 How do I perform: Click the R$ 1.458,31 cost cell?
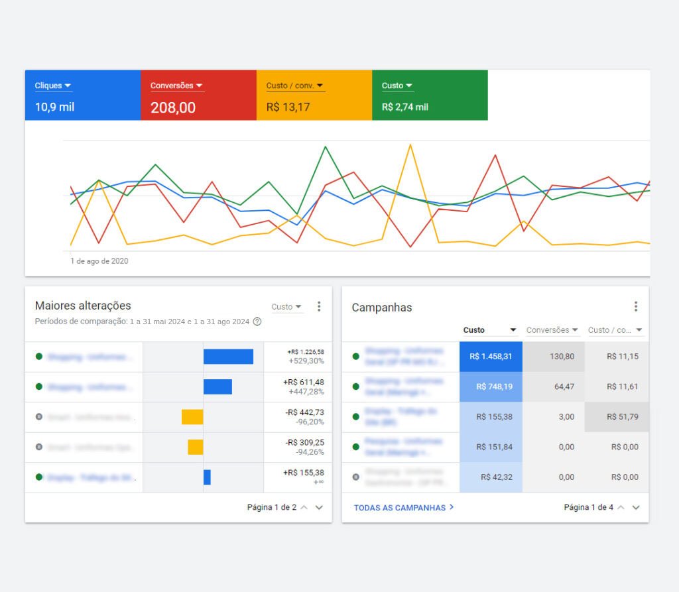491,357
